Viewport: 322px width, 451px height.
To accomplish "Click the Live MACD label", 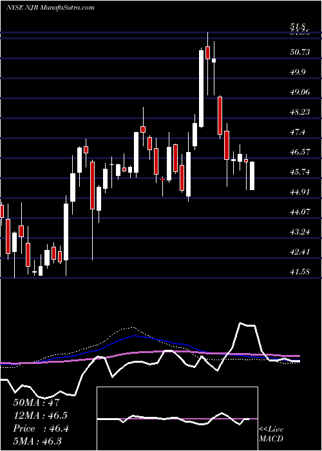I will point(271,434).
